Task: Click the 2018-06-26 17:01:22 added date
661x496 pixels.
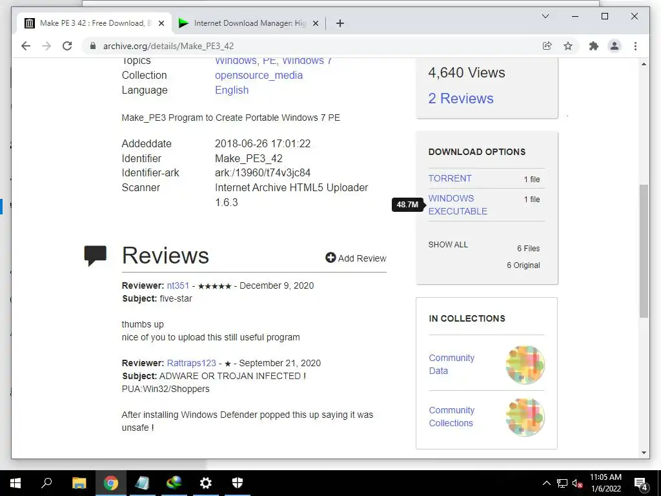Action: pyautogui.click(x=263, y=144)
